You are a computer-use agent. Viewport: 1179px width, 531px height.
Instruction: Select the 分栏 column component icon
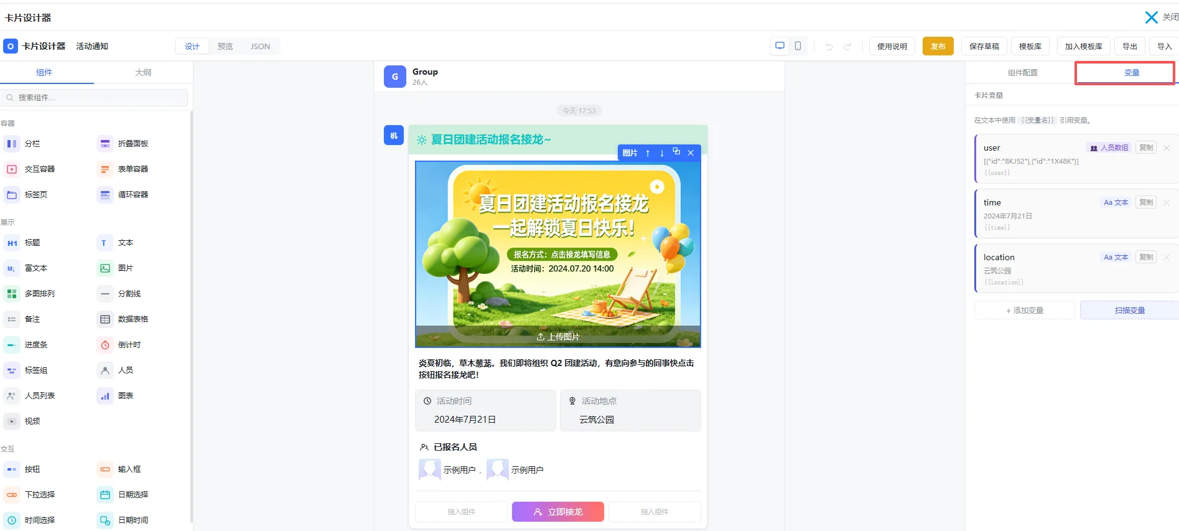point(12,144)
